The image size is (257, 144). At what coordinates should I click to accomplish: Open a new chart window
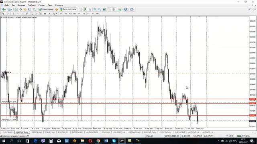(3, 9)
